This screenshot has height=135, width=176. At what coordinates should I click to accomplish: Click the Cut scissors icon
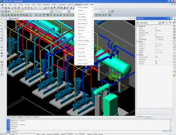coord(23,8)
